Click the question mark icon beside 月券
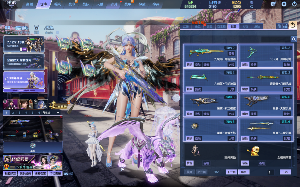Image resolution: width=300 pixels, height=187 pixels. click(x=219, y=2)
